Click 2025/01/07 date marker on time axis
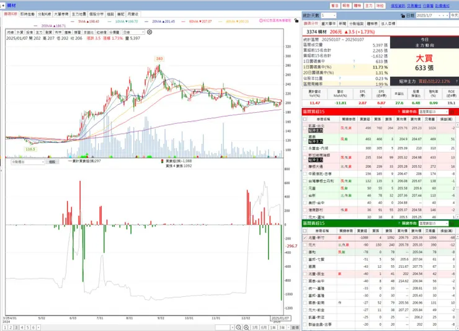Screen dimensions: 459x331 [x=280, y=318]
